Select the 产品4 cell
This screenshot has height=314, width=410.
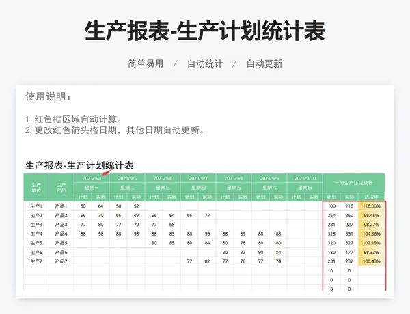pos(61,234)
